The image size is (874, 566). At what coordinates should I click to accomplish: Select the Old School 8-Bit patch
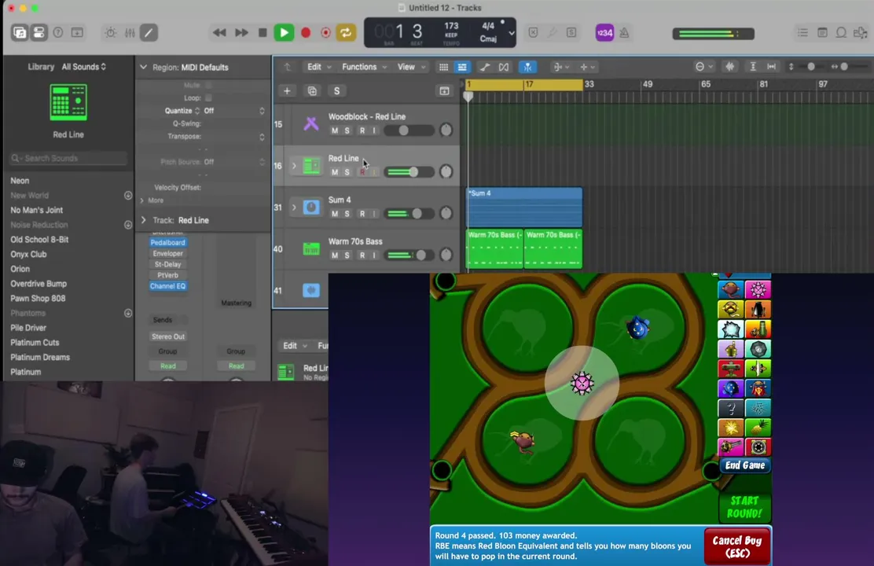(39, 239)
